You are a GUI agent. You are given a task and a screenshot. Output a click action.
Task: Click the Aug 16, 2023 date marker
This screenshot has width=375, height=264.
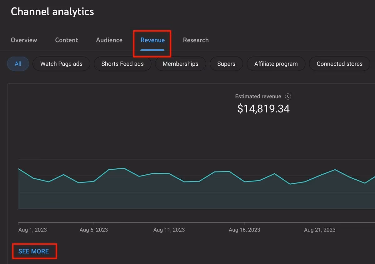(244, 230)
